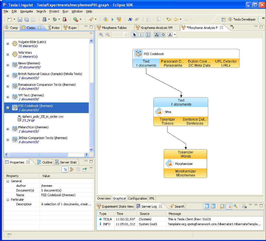Image resolution: width=266 pixels, height=241 pixels.
Task: Toggle Show Advanced Properties filter button
Action: (71, 169)
